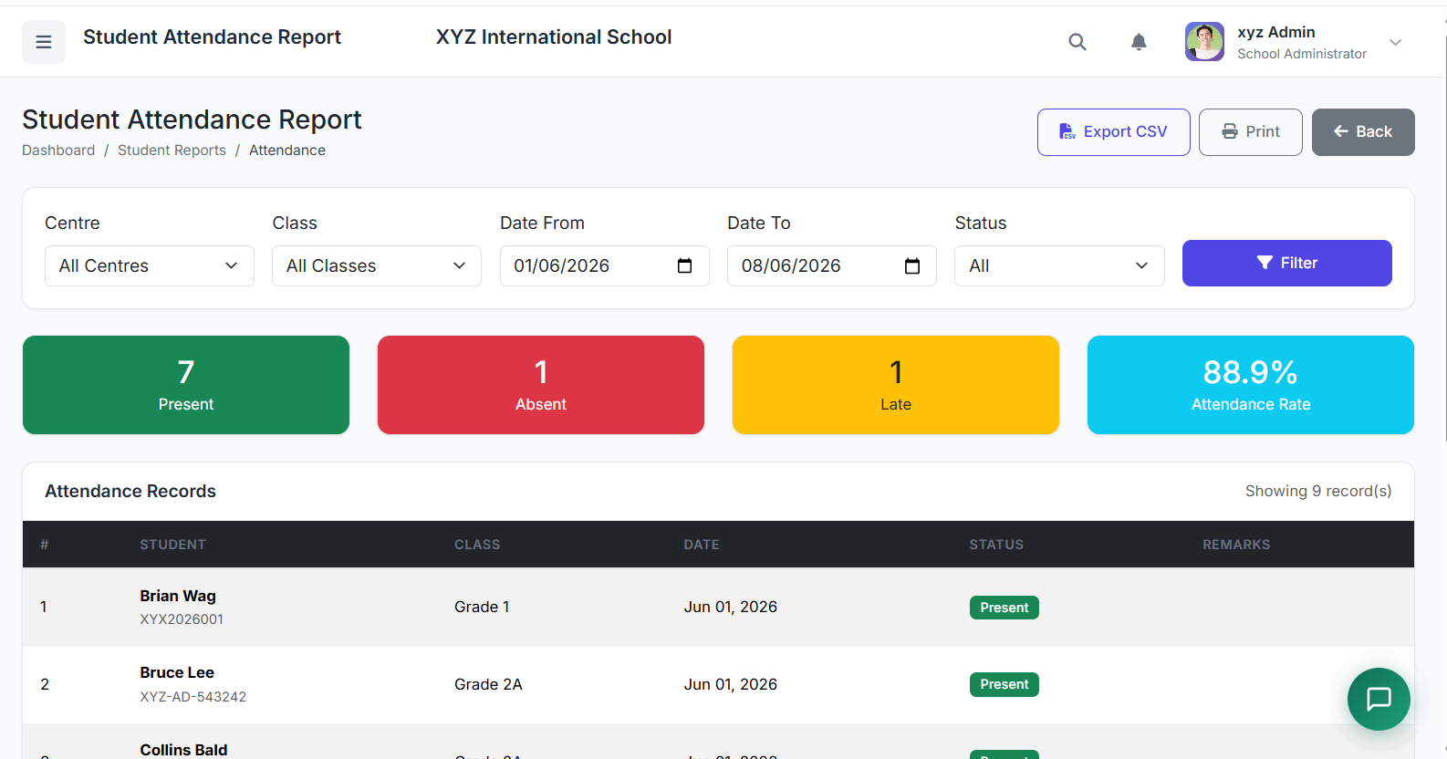
Task: Click the red Absent summary card
Action: [541, 385]
